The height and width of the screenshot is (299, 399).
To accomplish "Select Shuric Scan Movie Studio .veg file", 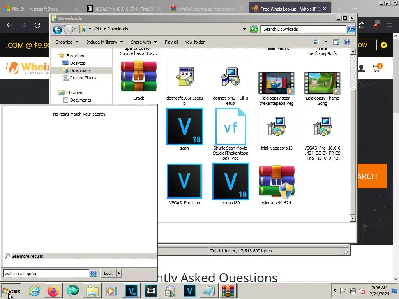I will [x=230, y=134].
